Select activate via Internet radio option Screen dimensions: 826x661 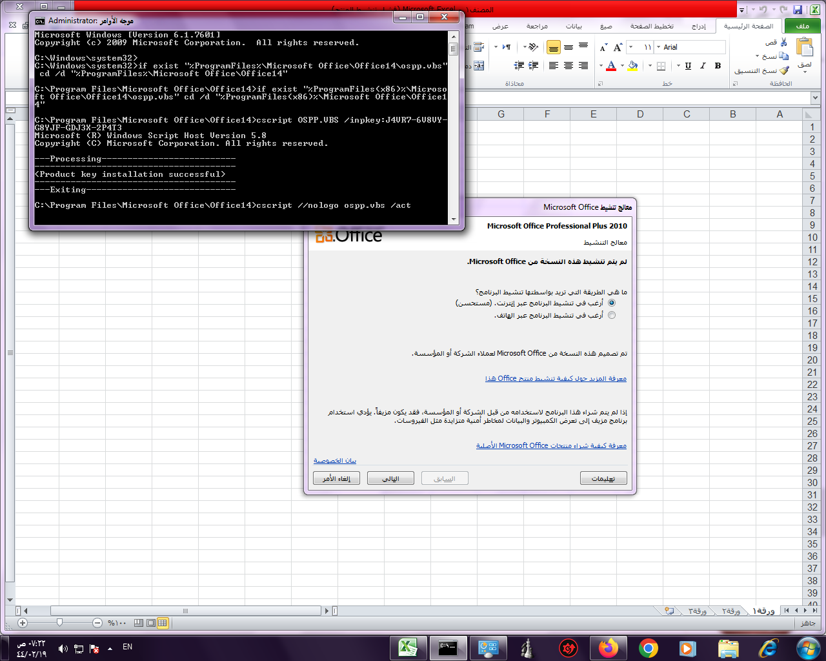(x=612, y=303)
